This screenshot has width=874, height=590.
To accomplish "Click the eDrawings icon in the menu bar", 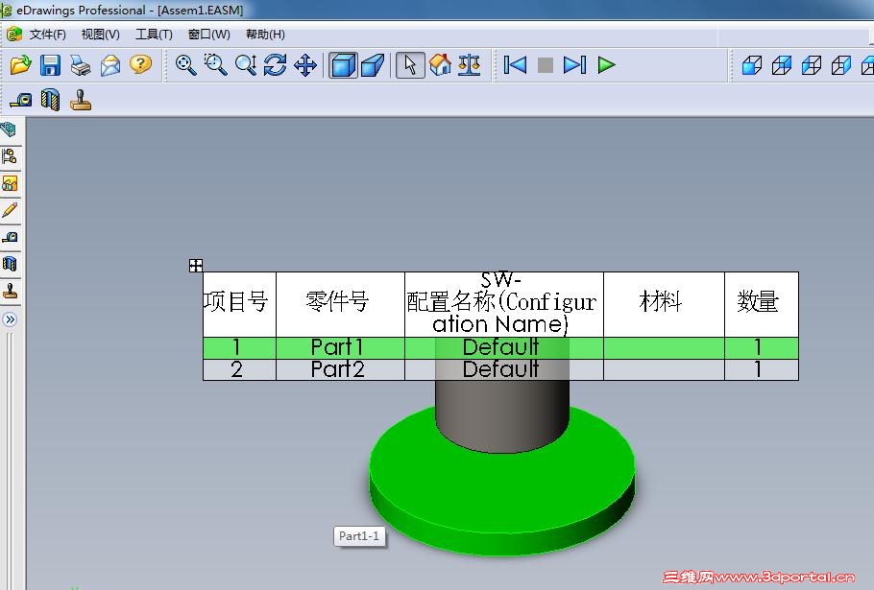I will tap(13, 35).
